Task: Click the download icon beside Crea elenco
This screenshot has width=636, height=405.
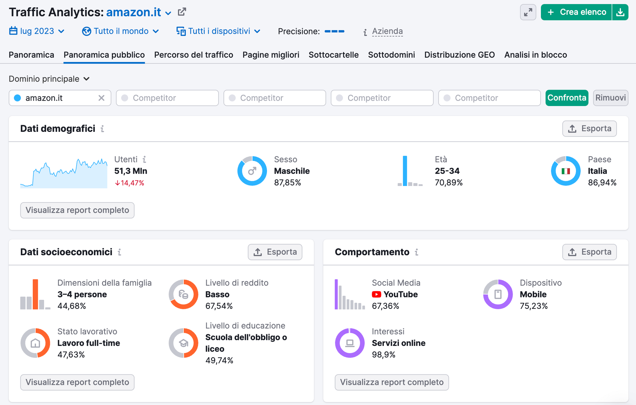Action: [620, 12]
